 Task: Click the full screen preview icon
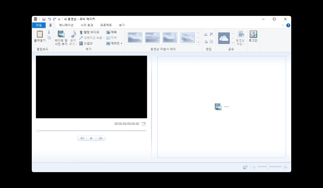coord(144,124)
